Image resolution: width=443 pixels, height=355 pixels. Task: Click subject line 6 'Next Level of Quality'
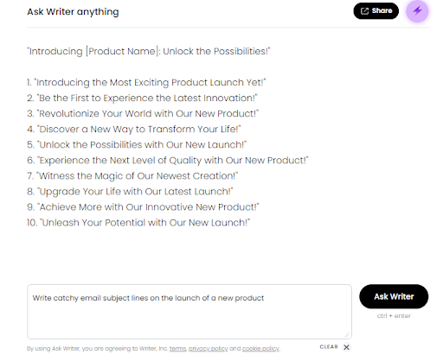click(168, 161)
